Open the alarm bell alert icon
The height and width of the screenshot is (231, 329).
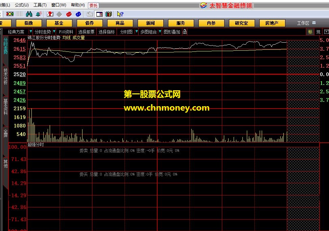(39, 14)
